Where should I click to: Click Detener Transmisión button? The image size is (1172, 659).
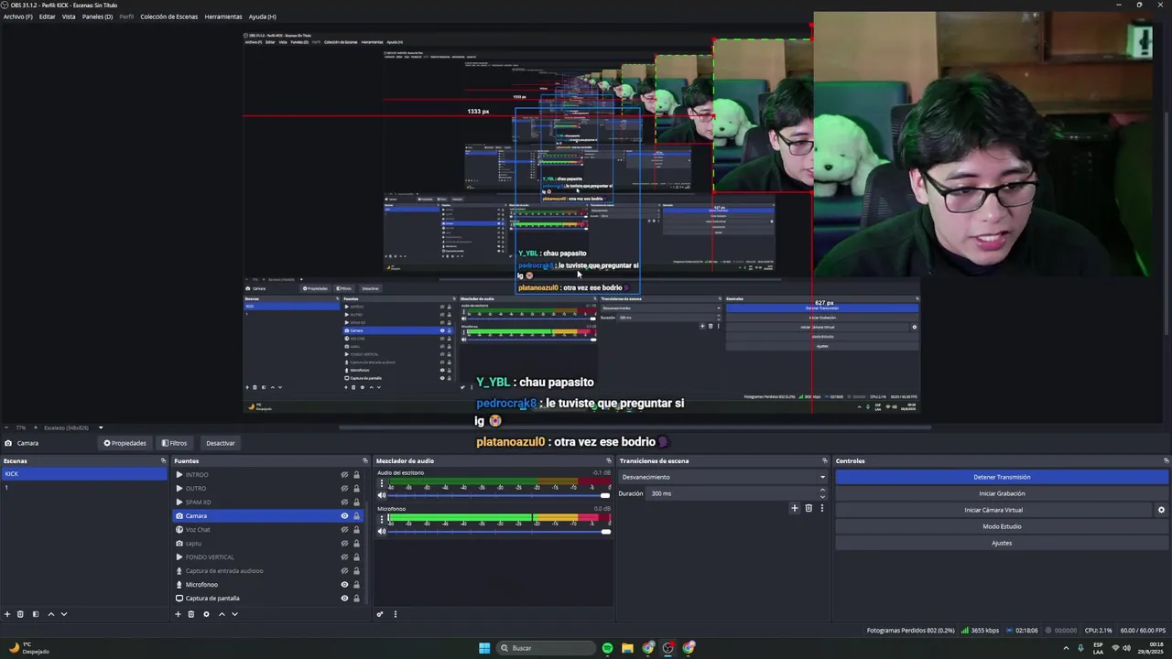coord(1002,477)
